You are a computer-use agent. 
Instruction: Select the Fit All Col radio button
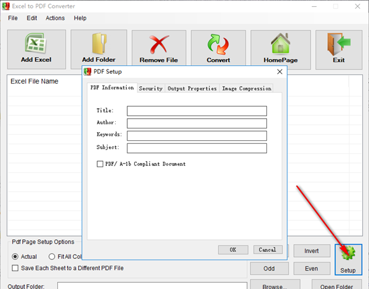point(52,256)
